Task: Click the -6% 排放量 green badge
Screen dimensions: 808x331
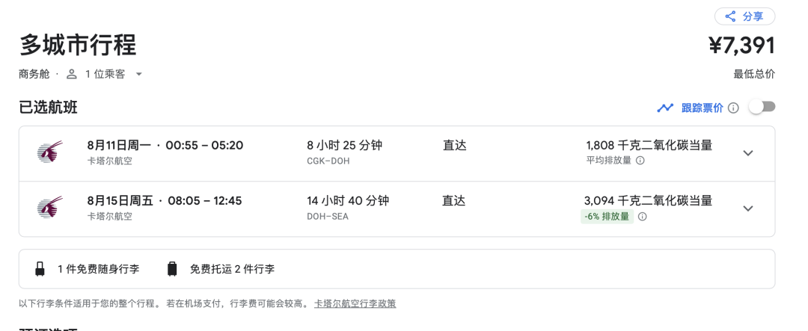Action: [x=607, y=216]
